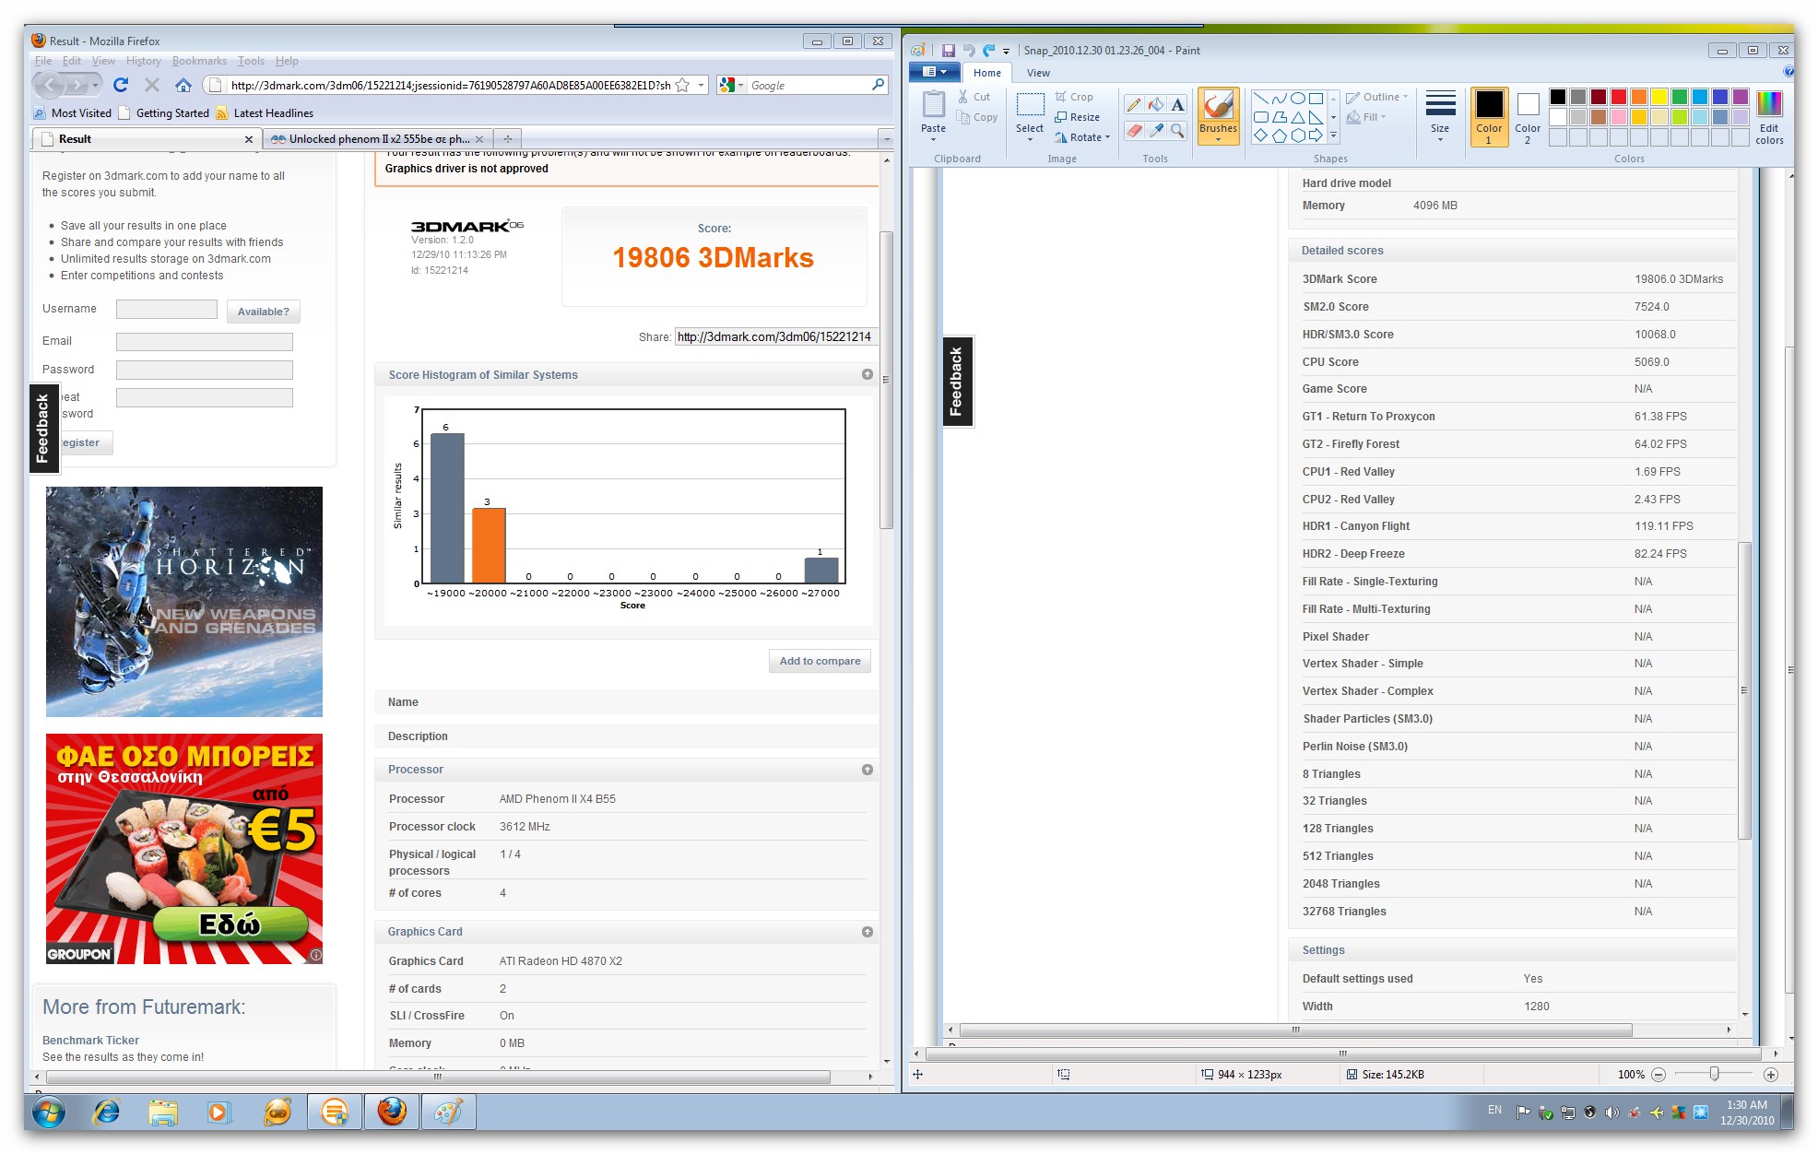This screenshot has width=1818, height=1154.
Task: Select the red color swatch
Action: 1618,97
